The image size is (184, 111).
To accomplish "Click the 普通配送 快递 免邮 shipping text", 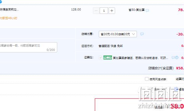I will (111, 46).
